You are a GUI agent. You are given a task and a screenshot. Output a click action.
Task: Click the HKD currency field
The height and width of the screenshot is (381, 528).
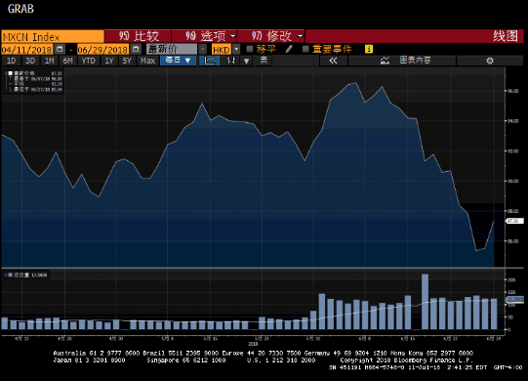tap(222, 50)
